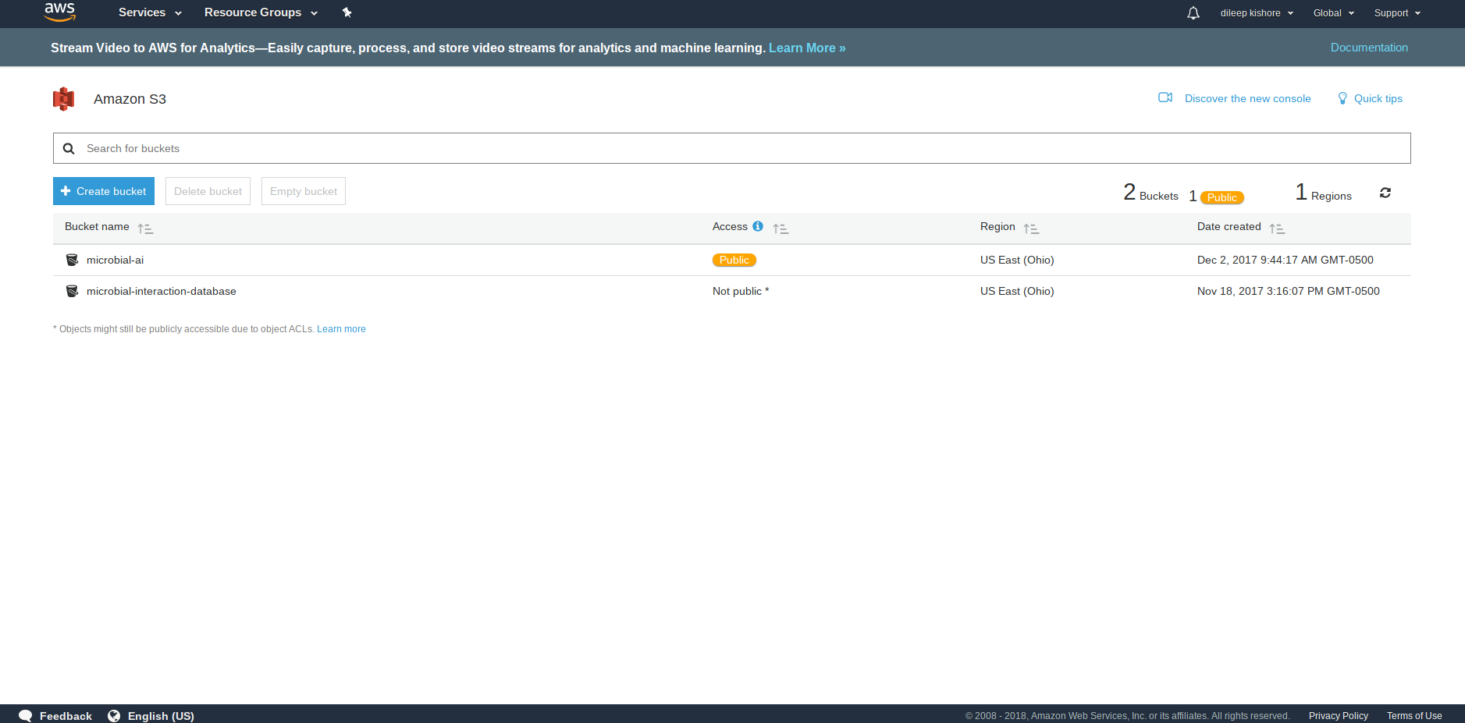Click the Amazon S3 title text
Screen dimensions: 1465x723
(x=130, y=99)
